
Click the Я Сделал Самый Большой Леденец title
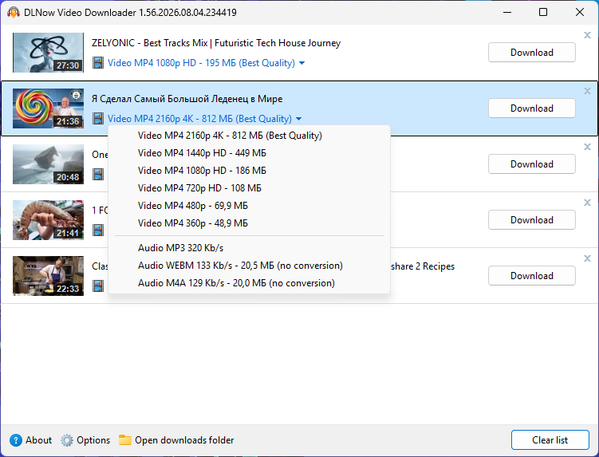coord(187,99)
